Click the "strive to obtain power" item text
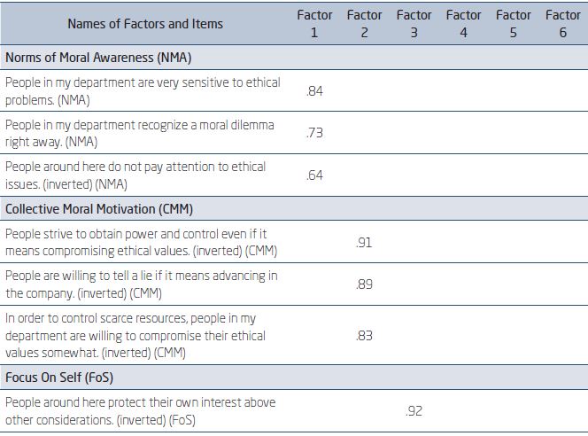The image size is (588, 436). click(x=136, y=242)
